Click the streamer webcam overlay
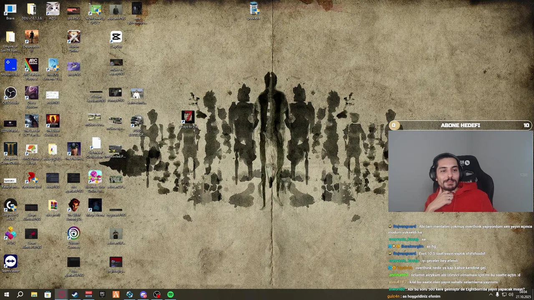Screen dimensions: 534x300 click(x=460, y=171)
